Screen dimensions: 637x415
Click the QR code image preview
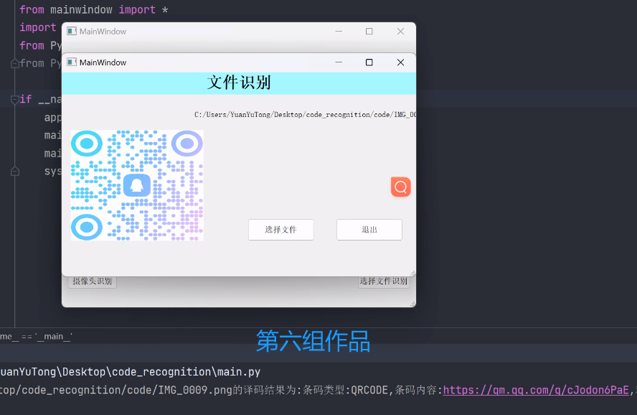coord(136,185)
